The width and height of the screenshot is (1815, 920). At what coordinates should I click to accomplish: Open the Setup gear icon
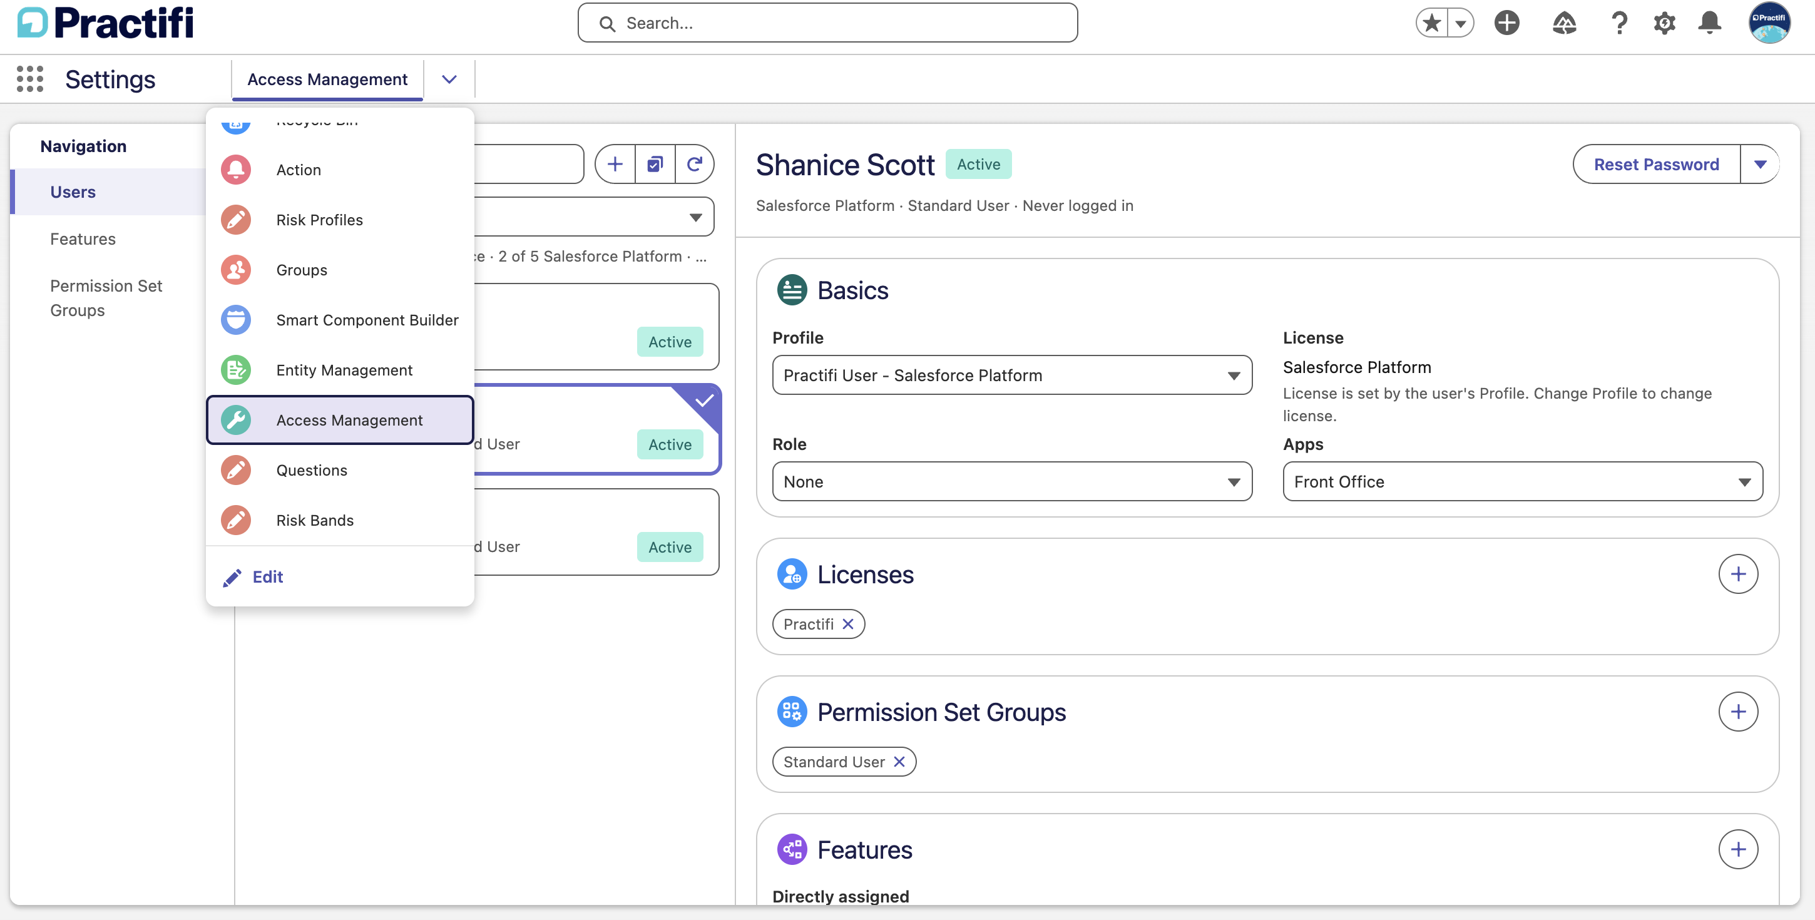1664,23
